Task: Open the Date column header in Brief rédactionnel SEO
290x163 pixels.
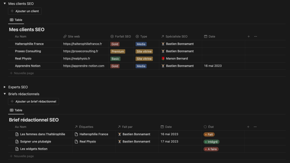Action: click(166, 127)
